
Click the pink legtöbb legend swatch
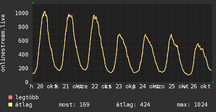(10, 97)
